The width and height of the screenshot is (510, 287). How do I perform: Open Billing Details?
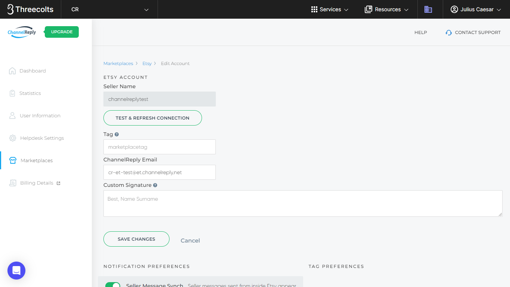tap(37, 183)
